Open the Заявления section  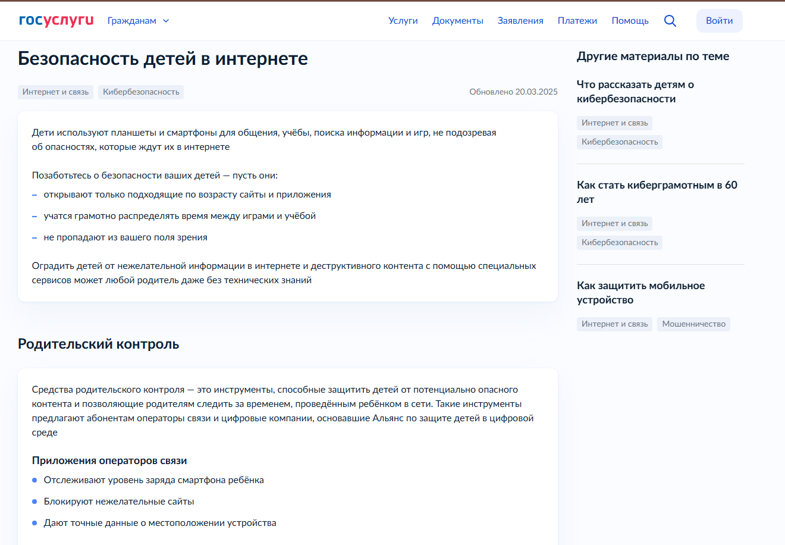[520, 21]
